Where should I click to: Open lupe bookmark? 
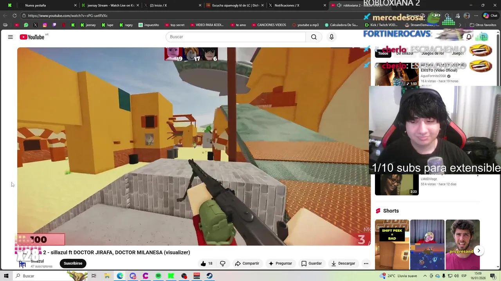point(107,25)
